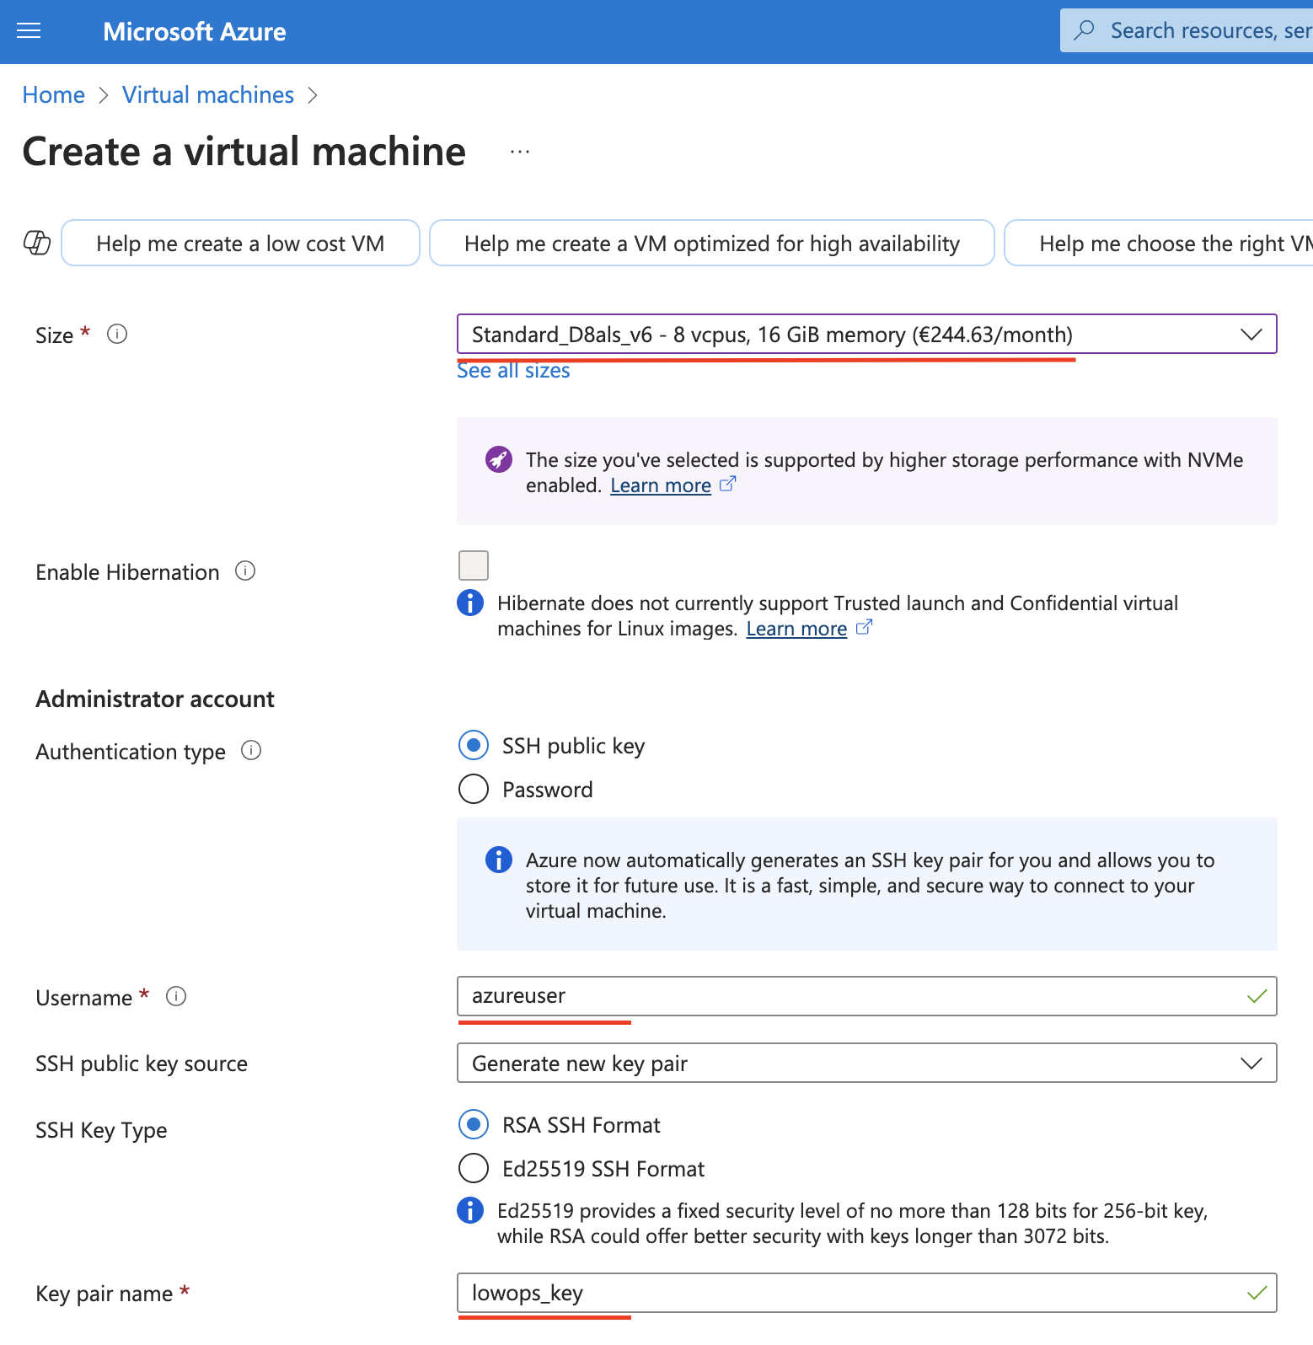
Task: Click Create a virtual machine heading
Action: pos(244,152)
